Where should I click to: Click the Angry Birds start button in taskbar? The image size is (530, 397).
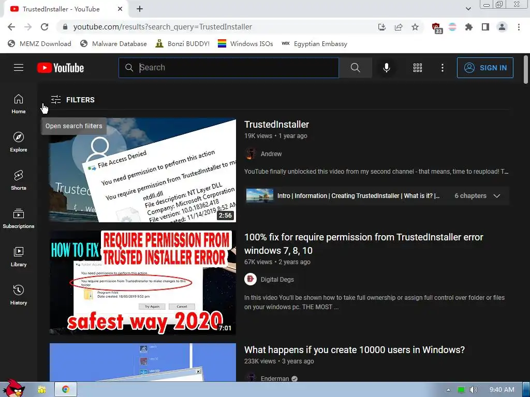13,388
